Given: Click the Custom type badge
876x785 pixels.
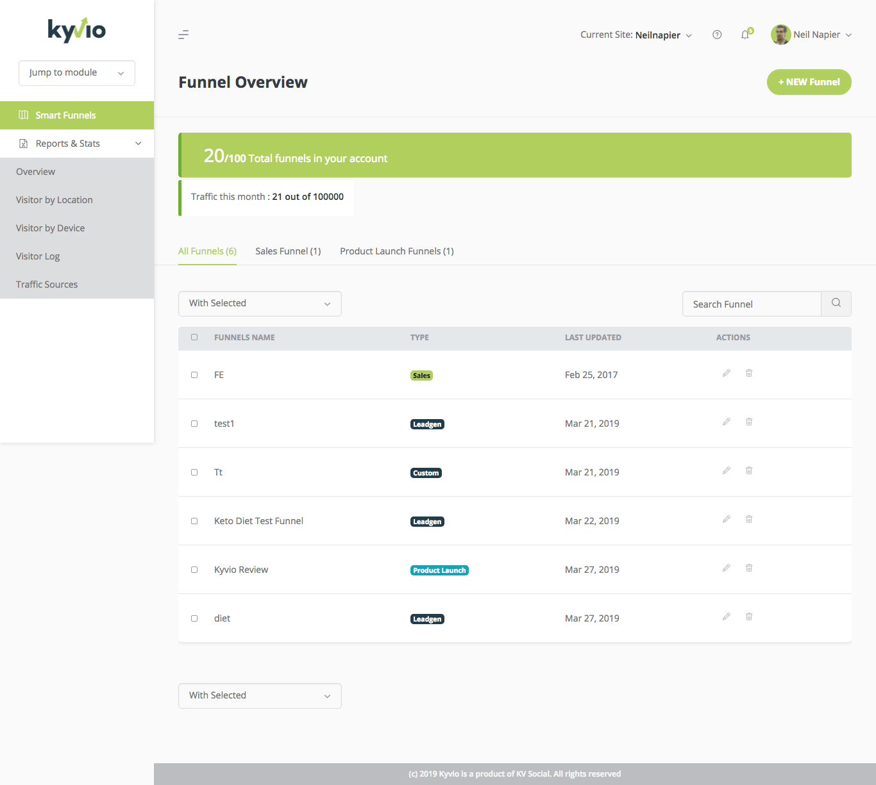Looking at the screenshot, I should [x=426, y=473].
